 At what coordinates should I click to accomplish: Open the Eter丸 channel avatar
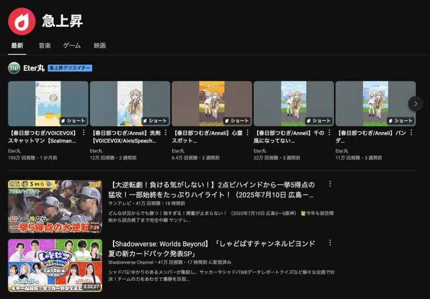[x=14, y=68]
